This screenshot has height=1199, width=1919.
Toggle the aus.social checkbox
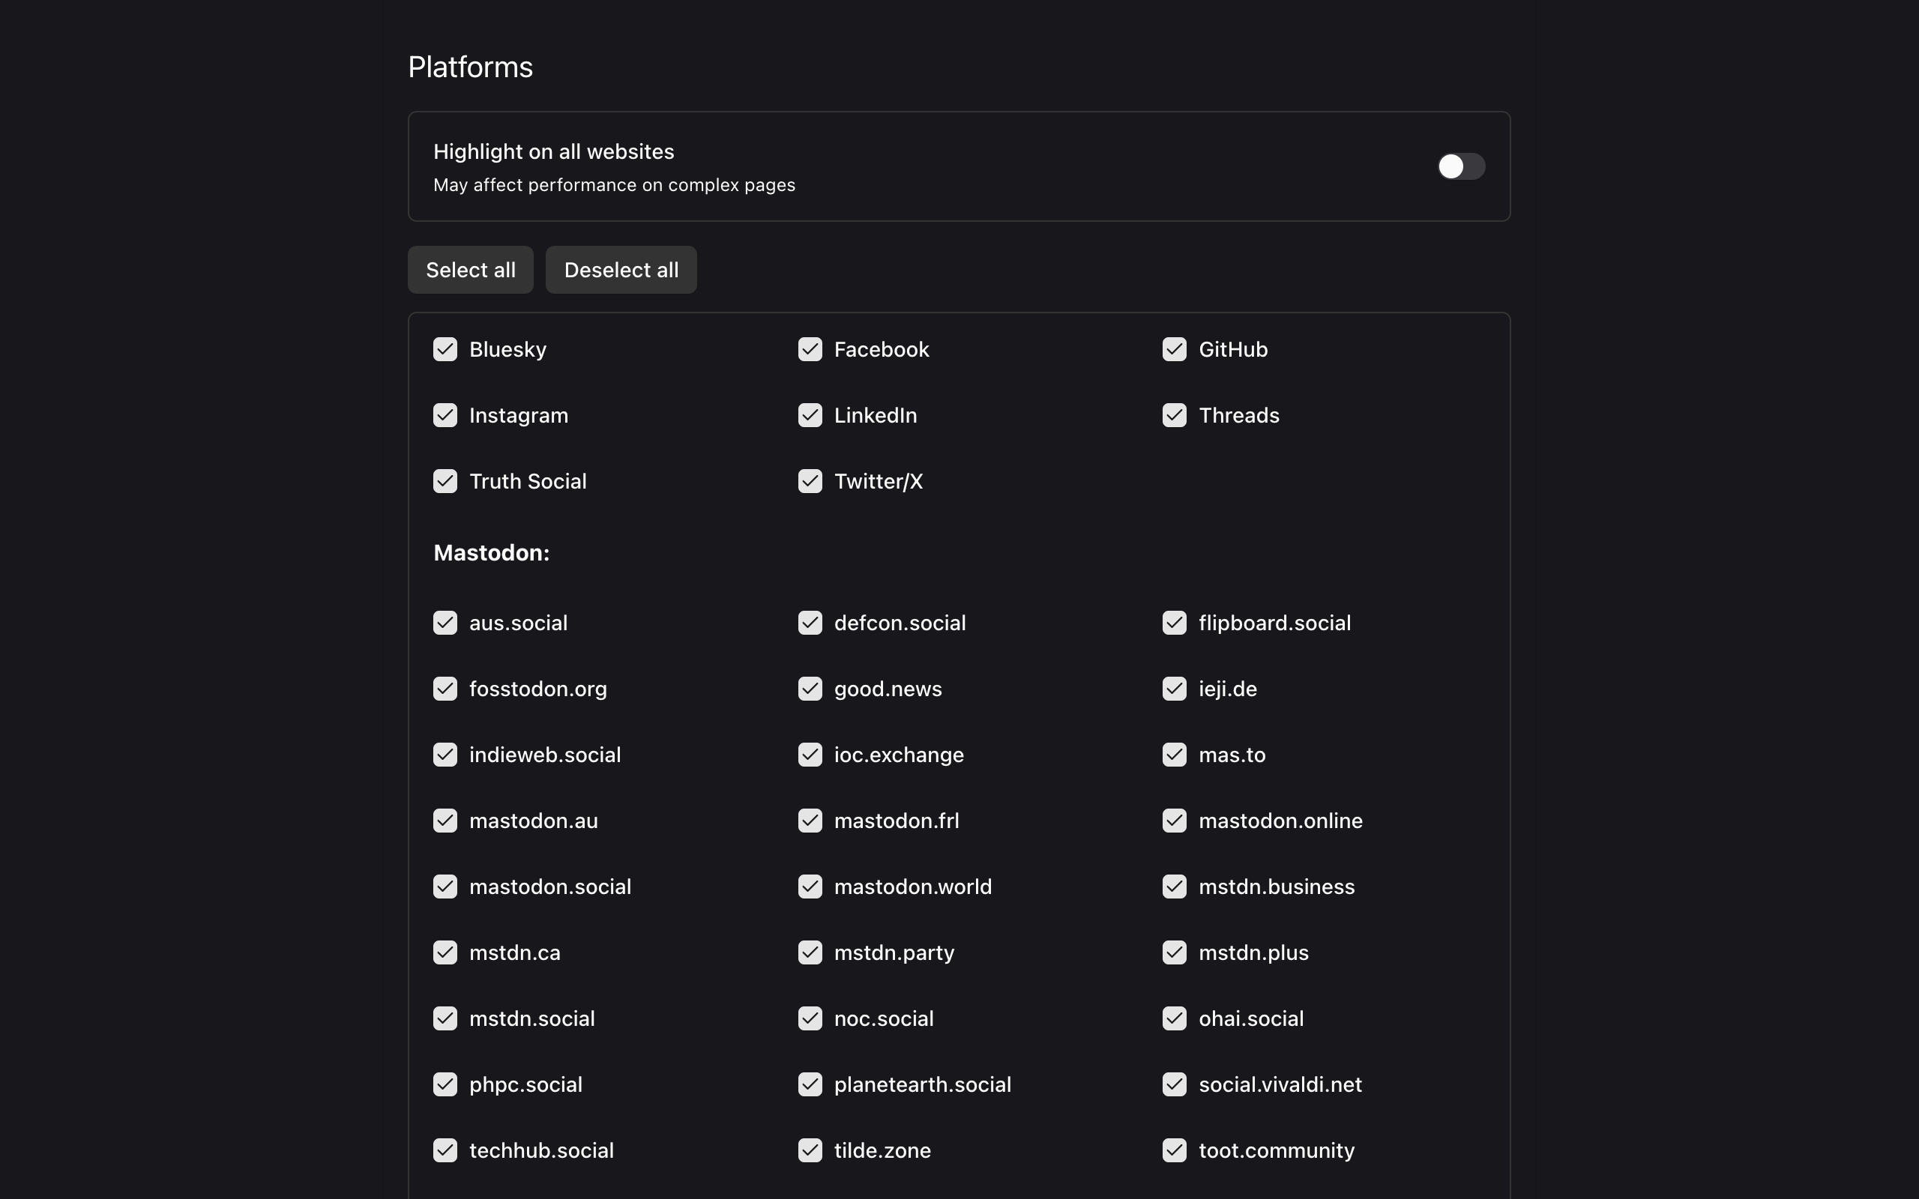point(445,623)
